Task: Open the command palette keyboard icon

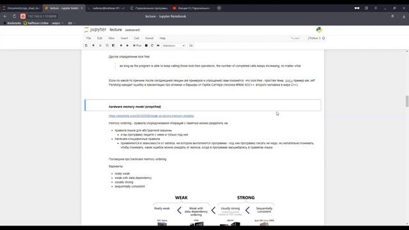Action: [x=191, y=45]
